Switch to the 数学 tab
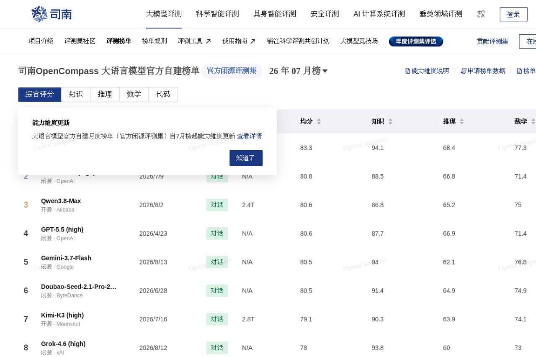This screenshot has height=357, width=536. (134, 95)
